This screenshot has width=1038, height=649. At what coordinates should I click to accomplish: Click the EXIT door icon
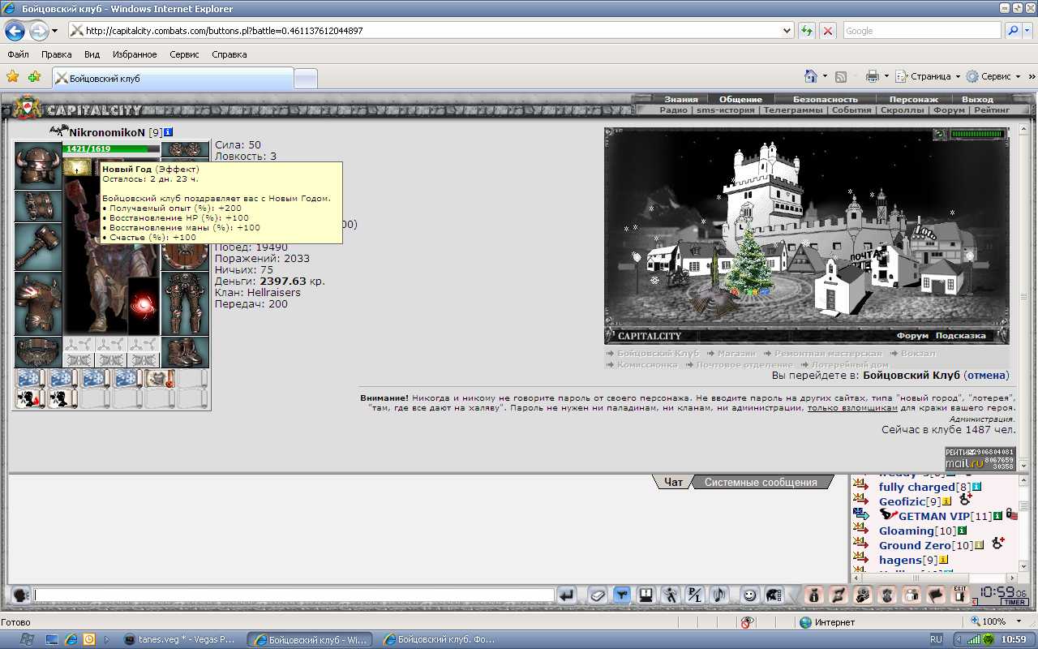pos(960,595)
